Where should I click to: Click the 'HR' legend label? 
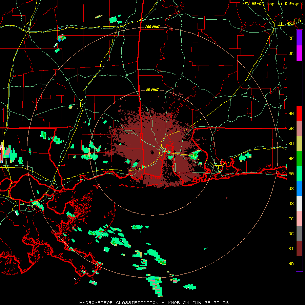(291, 159)
